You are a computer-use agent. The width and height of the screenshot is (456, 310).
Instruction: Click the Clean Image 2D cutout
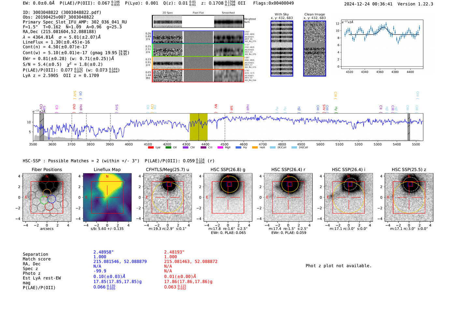(315, 48)
